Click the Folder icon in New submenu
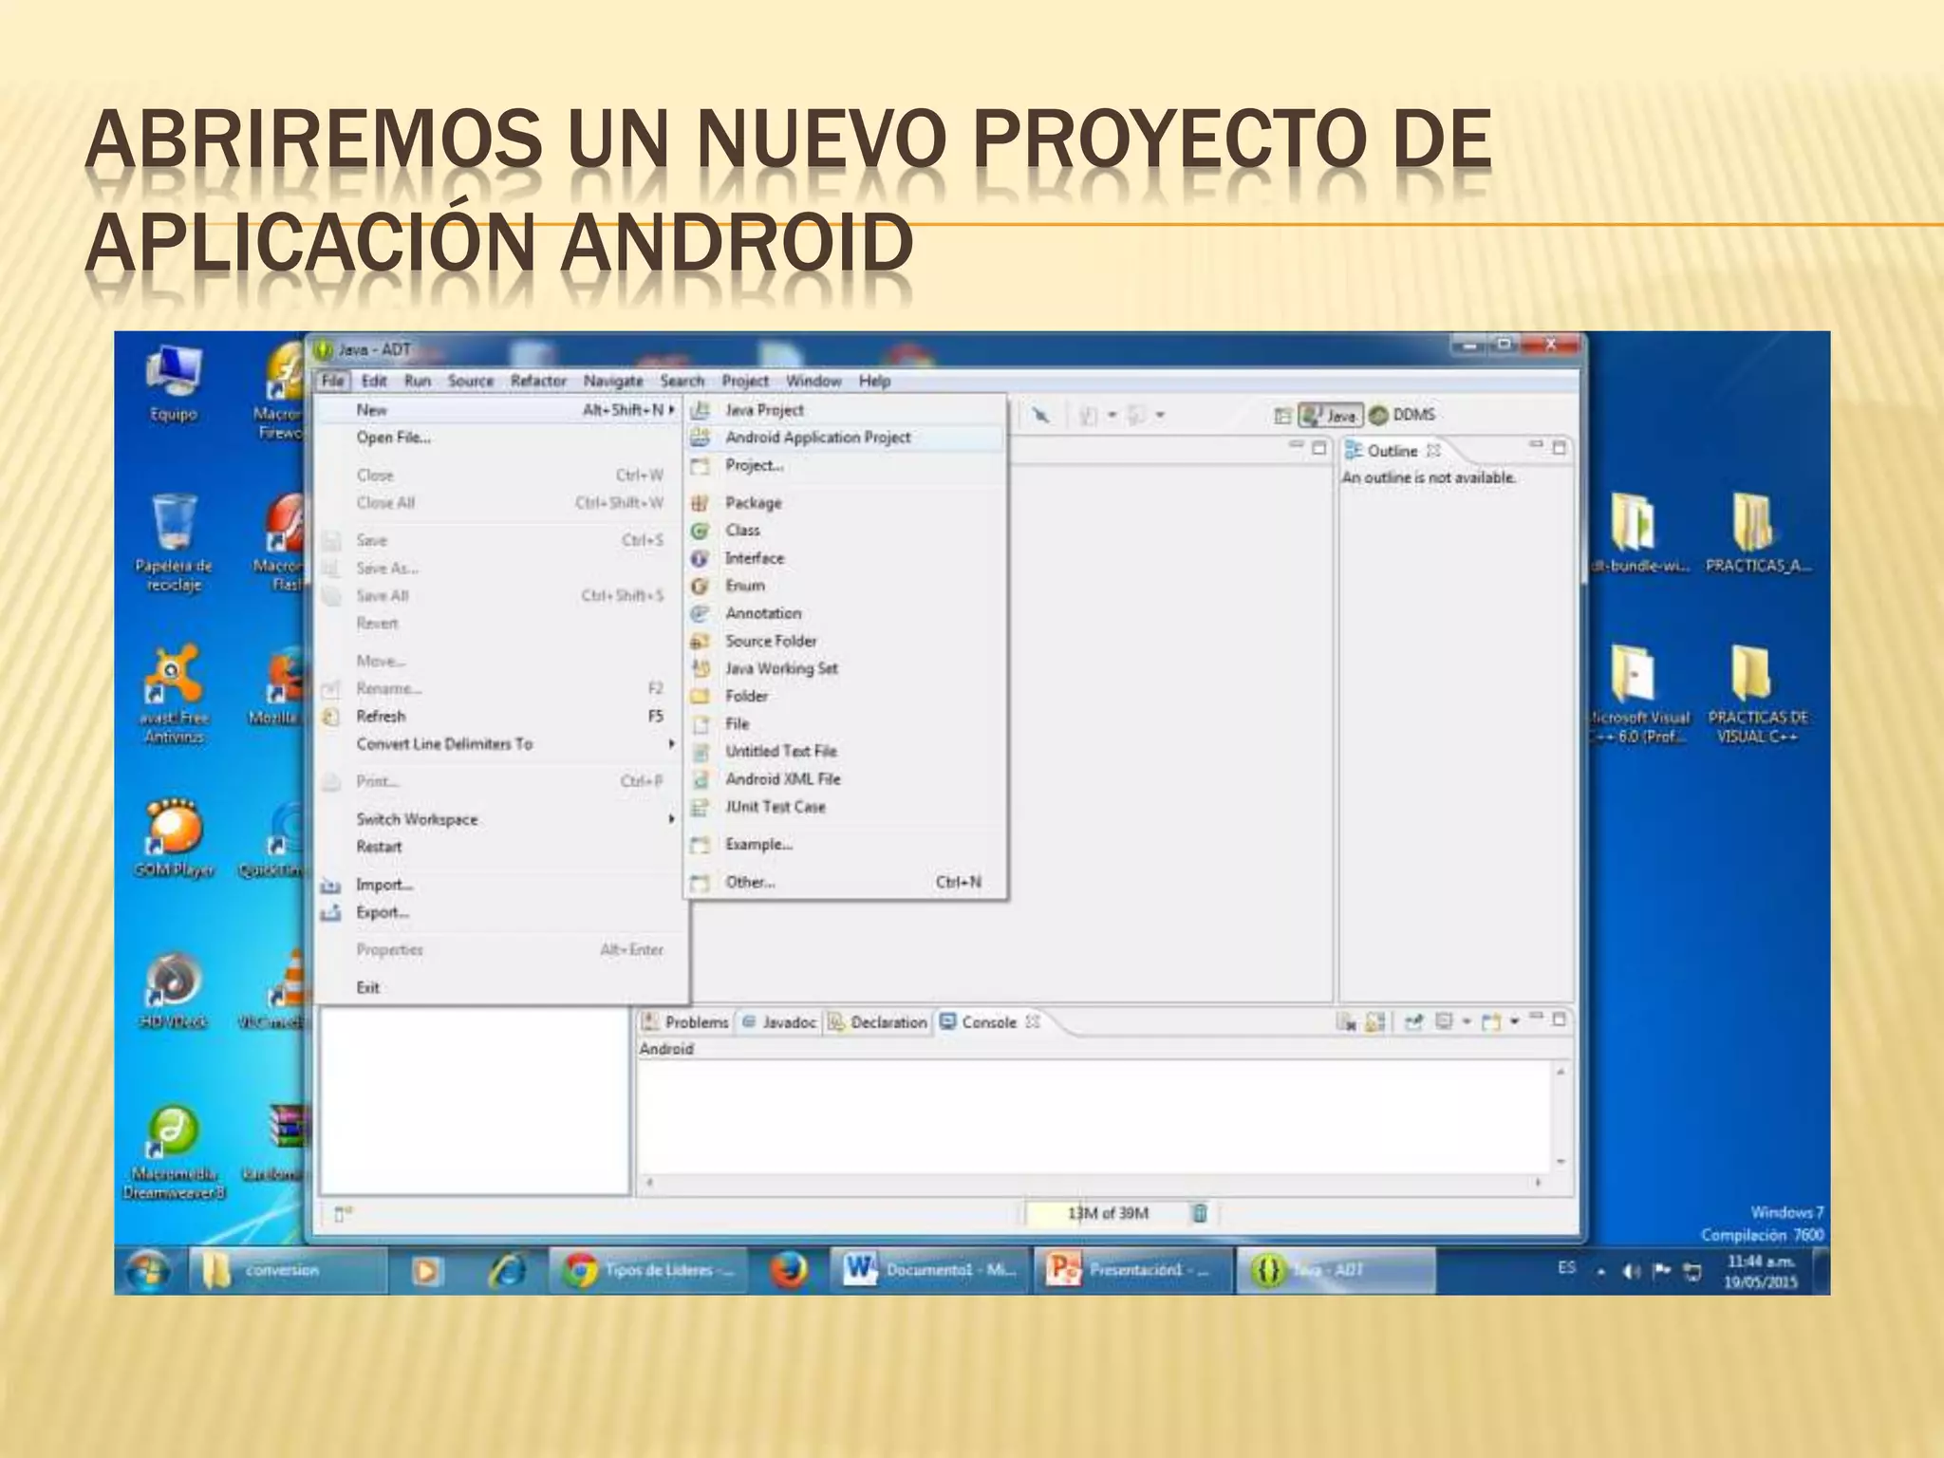 coord(701,696)
